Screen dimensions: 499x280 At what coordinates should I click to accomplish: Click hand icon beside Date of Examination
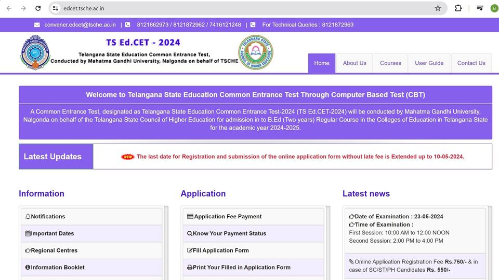pyautogui.click(x=352, y=217)
